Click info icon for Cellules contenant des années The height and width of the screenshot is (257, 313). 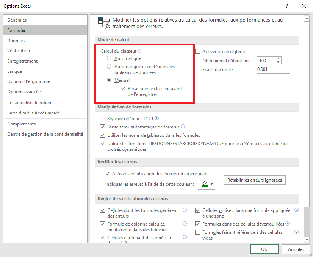coord(185,237)
